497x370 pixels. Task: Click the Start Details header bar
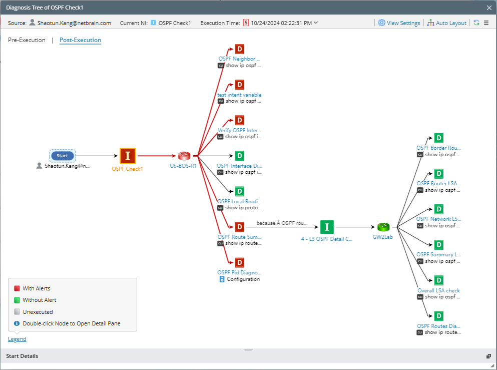pyautogui.click(x=248, y=356)
